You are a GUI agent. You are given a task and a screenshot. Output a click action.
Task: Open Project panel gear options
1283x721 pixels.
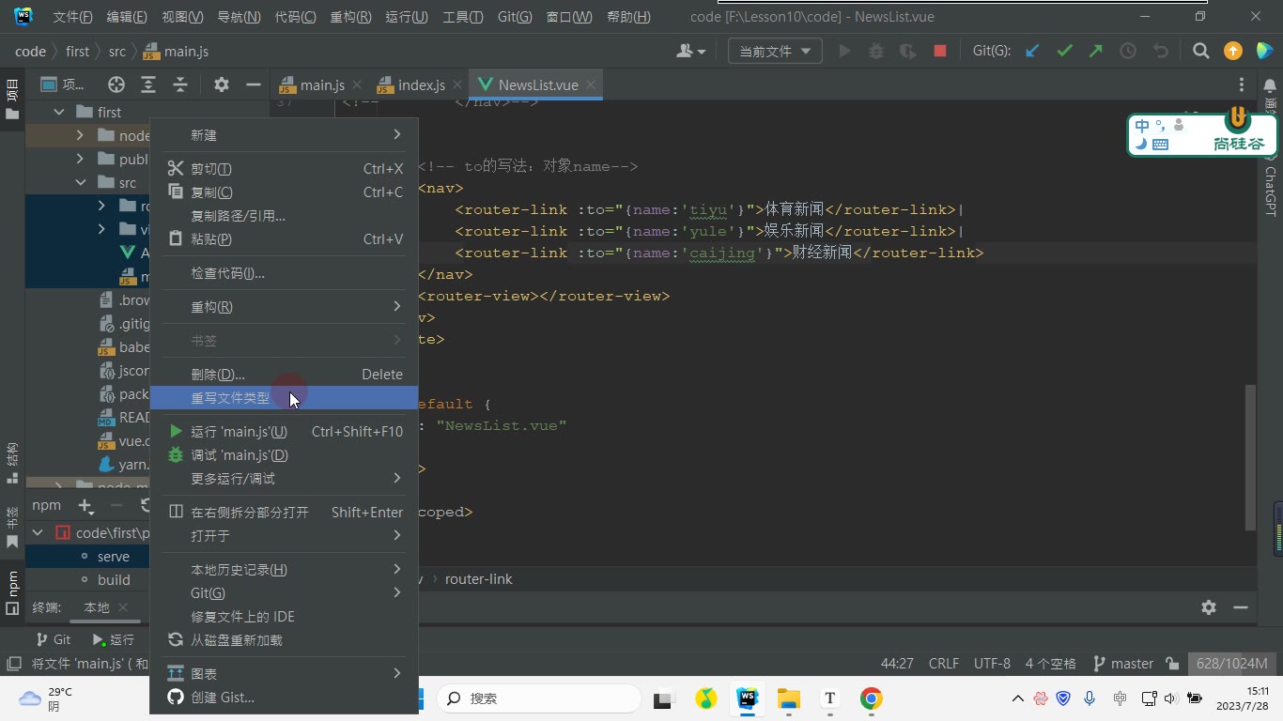coord(222,84)
